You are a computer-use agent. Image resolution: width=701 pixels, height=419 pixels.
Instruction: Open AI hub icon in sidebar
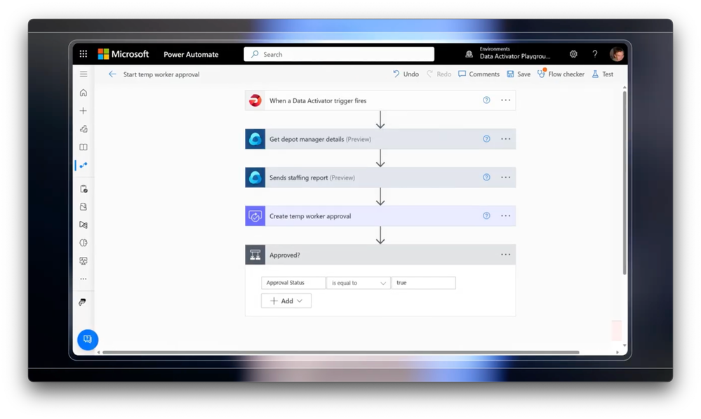[x=84, y=243]
